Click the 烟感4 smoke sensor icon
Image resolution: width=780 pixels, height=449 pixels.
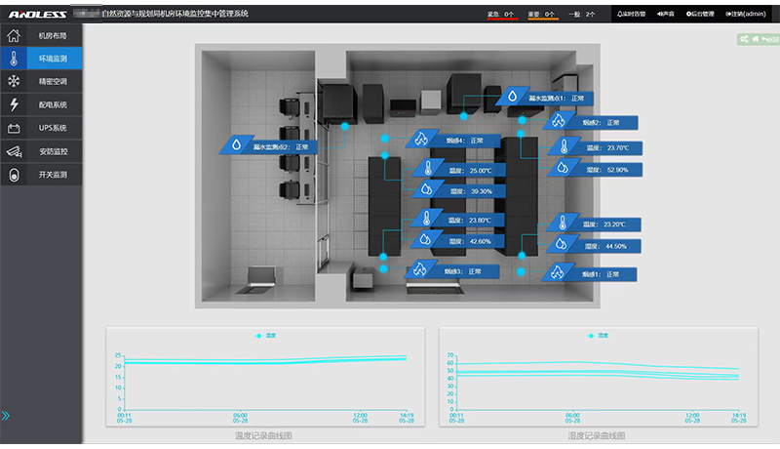point(423,141)
